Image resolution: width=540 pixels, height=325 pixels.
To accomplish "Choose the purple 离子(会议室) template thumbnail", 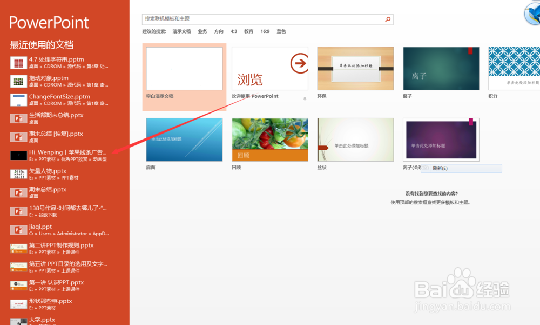I will coord(441,140).
